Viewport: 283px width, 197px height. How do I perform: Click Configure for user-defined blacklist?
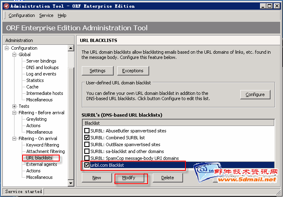click(x=255, y=94)
